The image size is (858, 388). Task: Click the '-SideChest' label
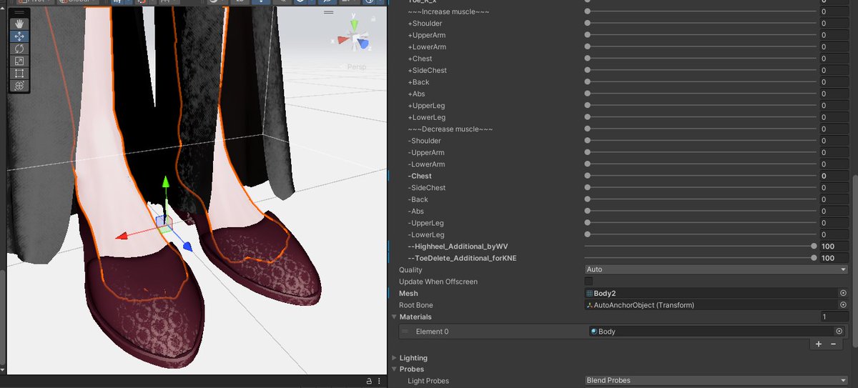(427, 187)
